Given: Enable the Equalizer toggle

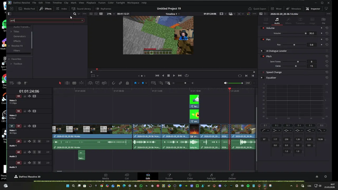Looking at the screenshot, I should (262, 78).
